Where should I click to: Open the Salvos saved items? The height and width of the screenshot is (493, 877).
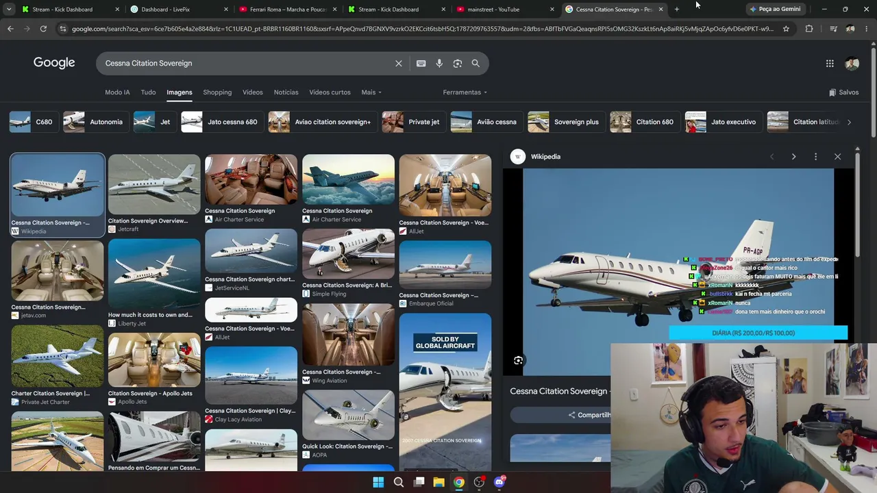tap(843, 92)
